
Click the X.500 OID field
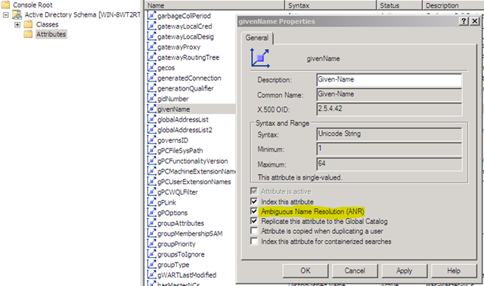pos(389,109)
